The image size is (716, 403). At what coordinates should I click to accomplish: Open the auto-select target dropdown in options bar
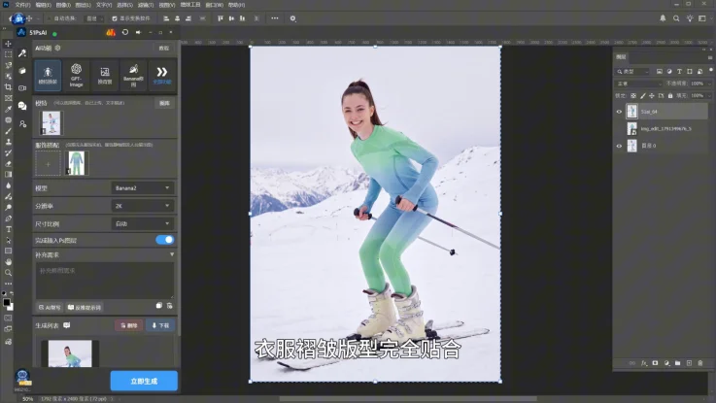[x=95, y=18]
